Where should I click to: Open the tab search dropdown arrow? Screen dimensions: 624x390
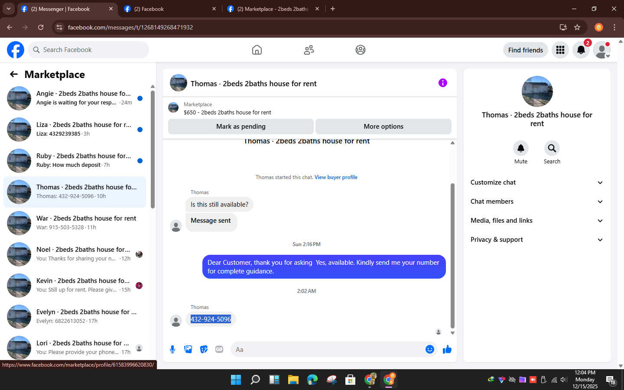8,9
